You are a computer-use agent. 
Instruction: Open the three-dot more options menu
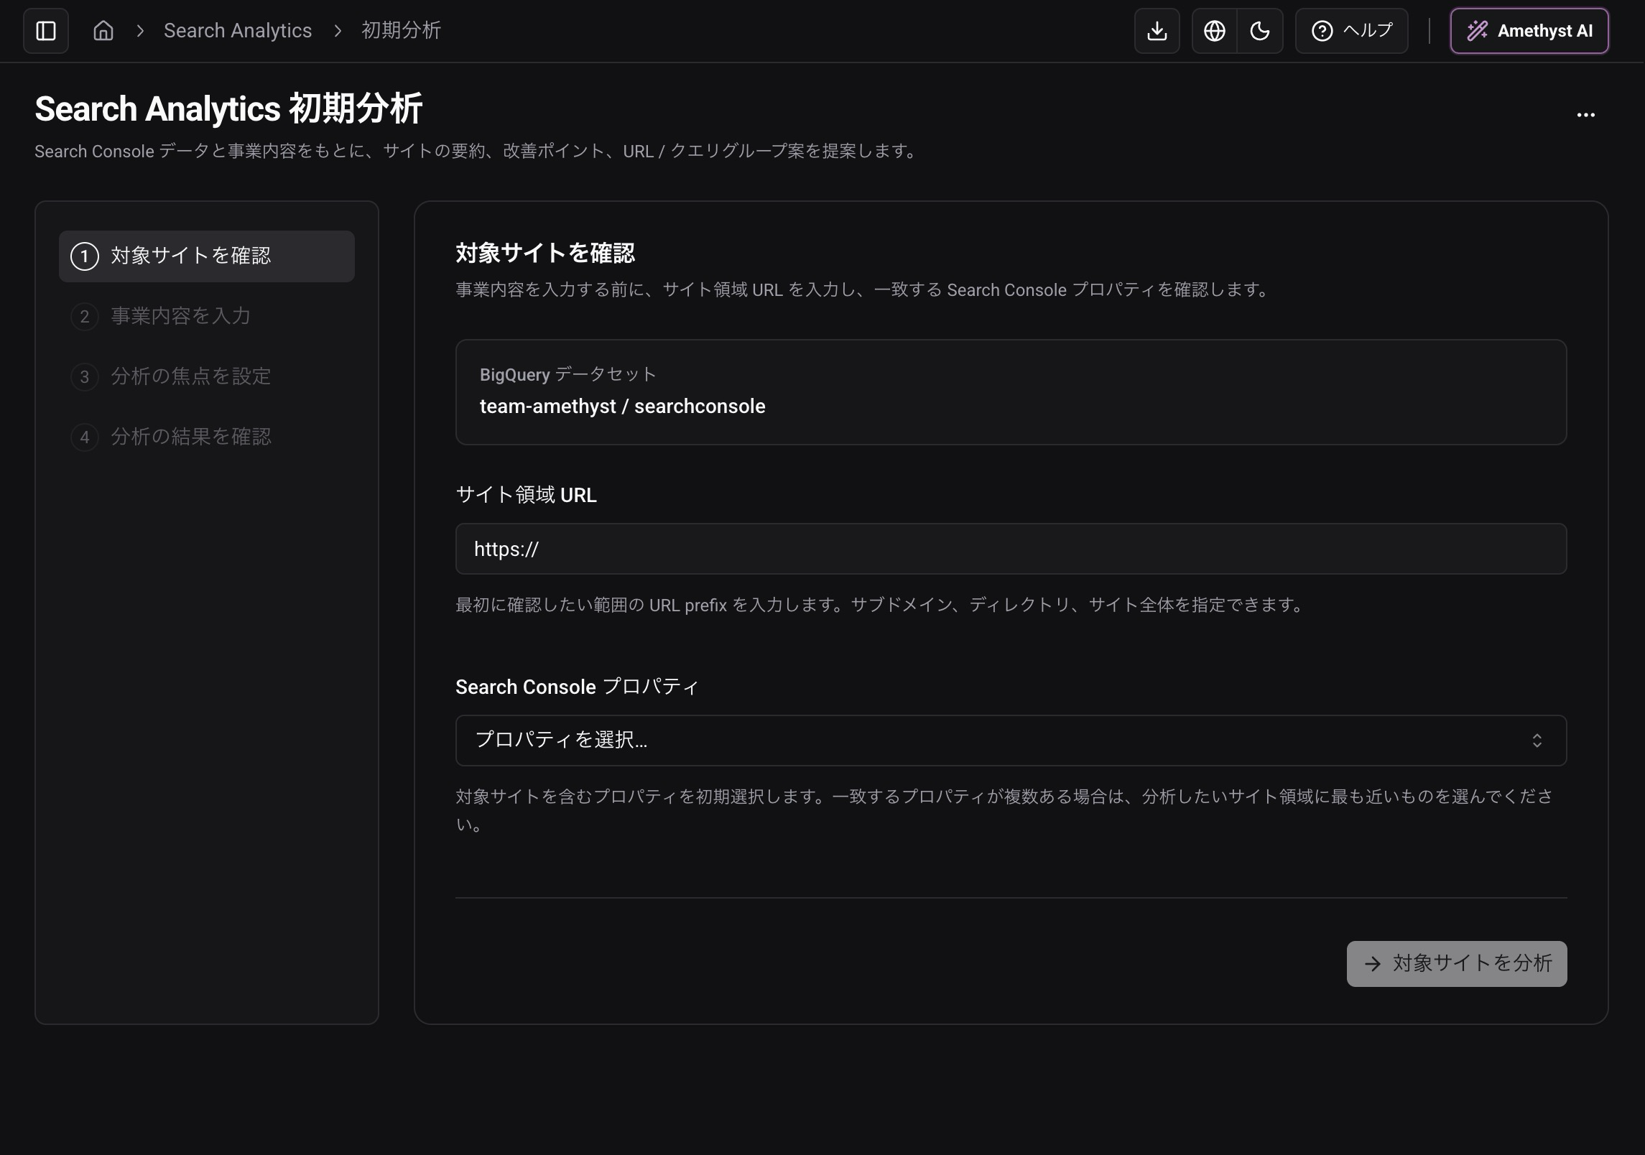coord(1586,115)
